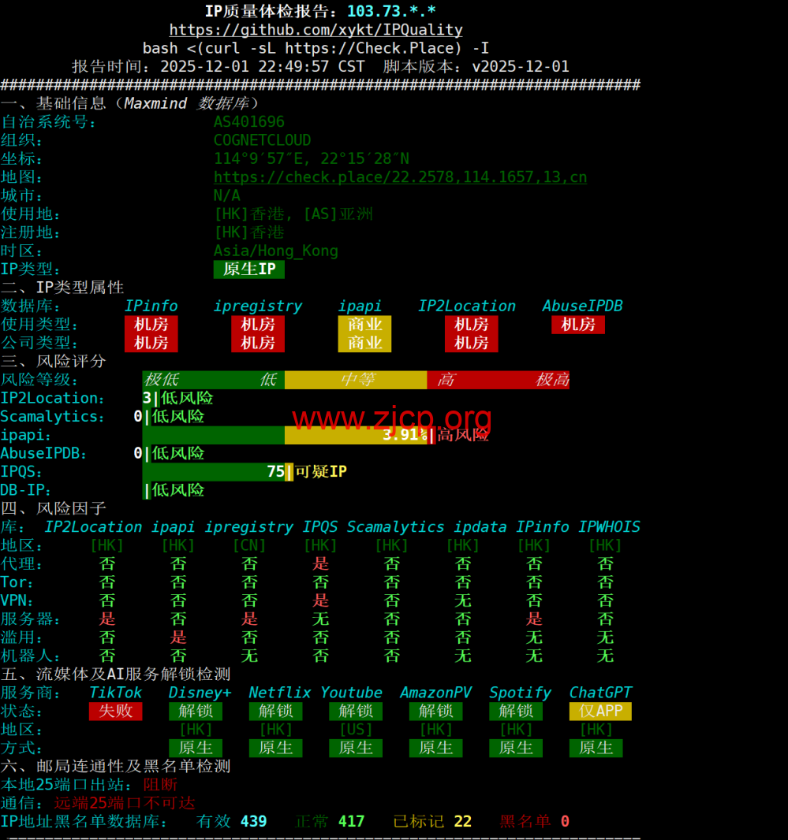Click the bash curl Check.Place command line
The image size is (788, 840).
316,48
